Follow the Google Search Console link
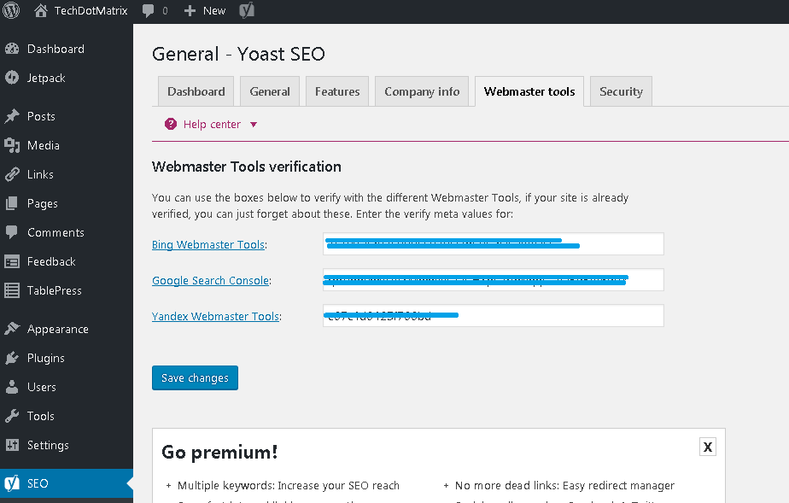 [211, 281]
